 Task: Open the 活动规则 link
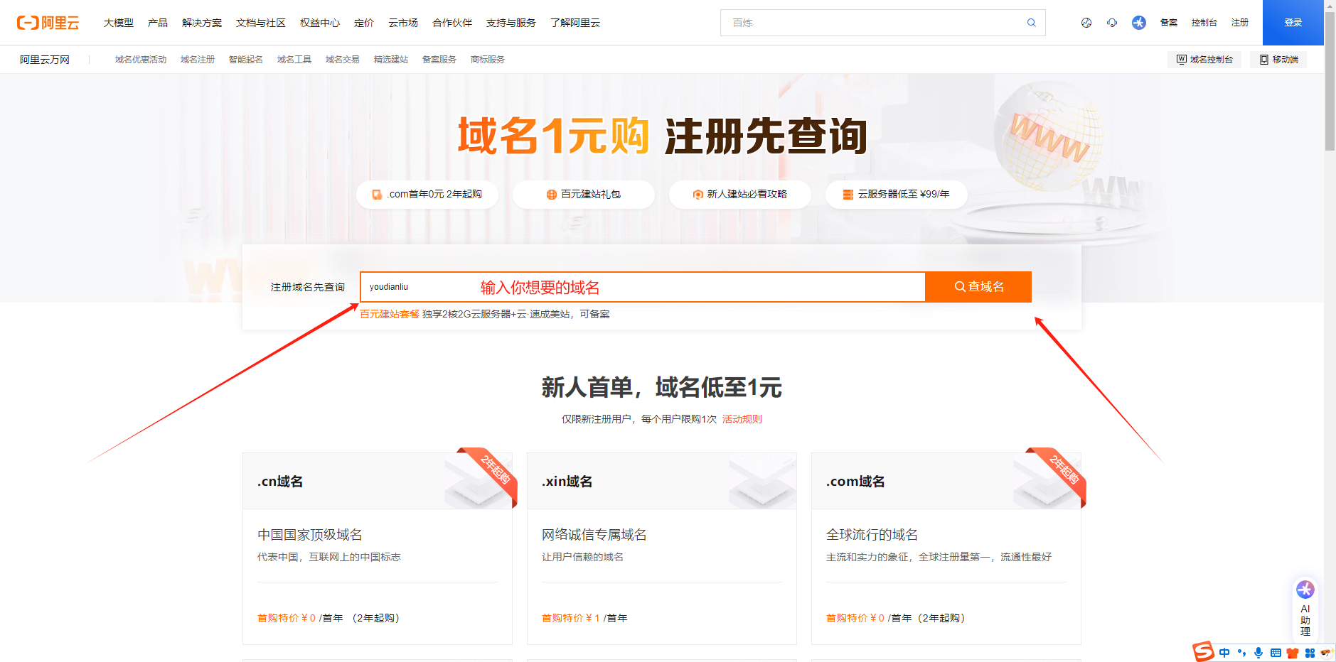pyautogui.click(x=741, y=418)
